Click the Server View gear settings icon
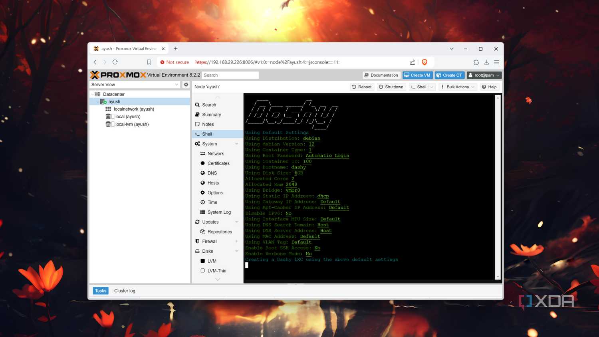This screenshot has height=337, width=599. click(186, 85)
